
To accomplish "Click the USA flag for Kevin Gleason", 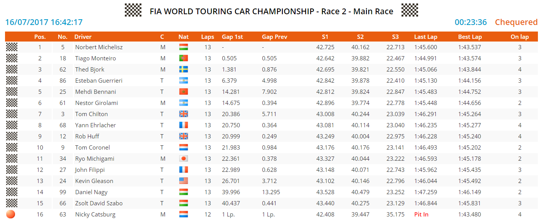I will (x=183, y=181).
